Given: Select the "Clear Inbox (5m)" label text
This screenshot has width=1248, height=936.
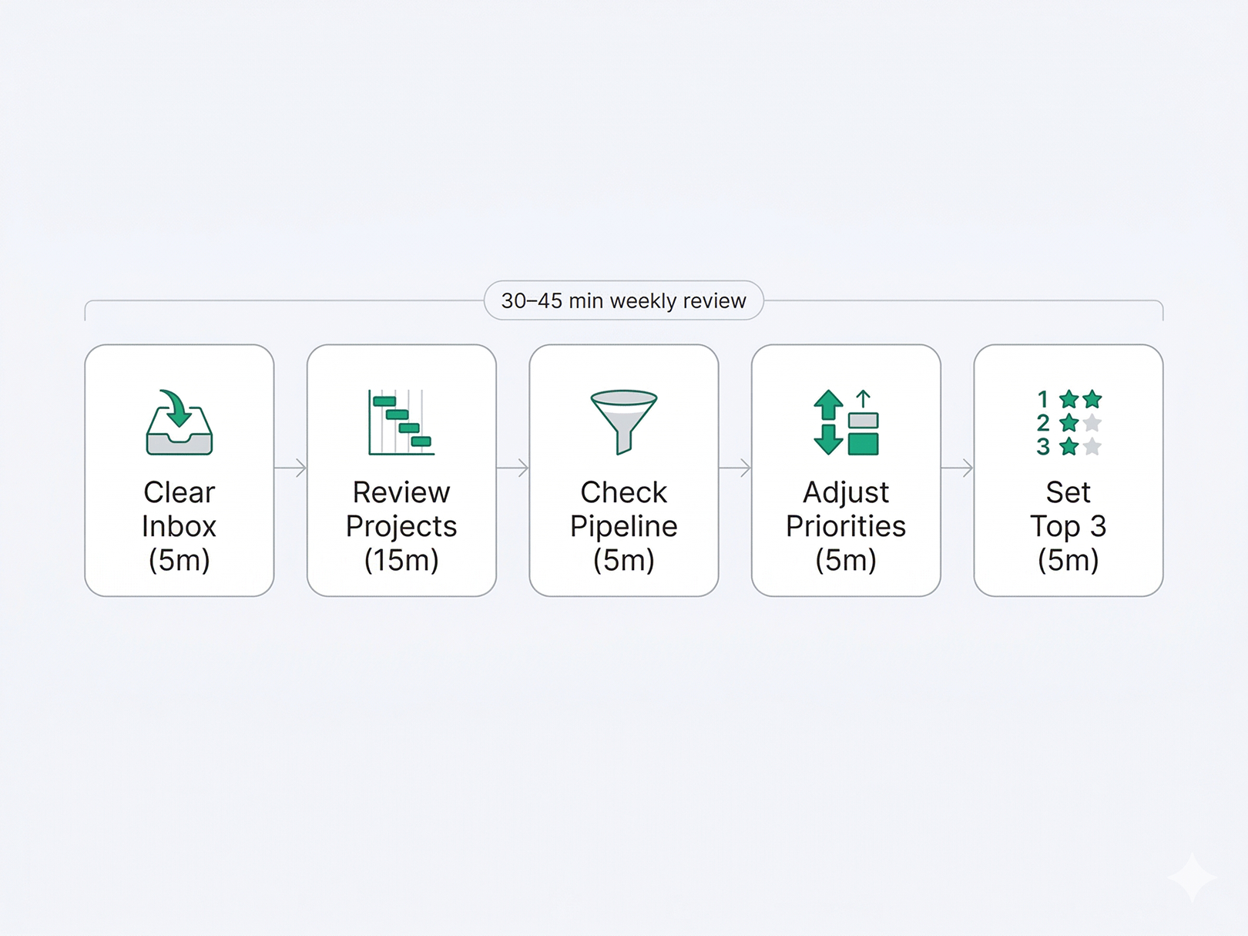Looking at the screenshot, I should (x=179, y=526).
